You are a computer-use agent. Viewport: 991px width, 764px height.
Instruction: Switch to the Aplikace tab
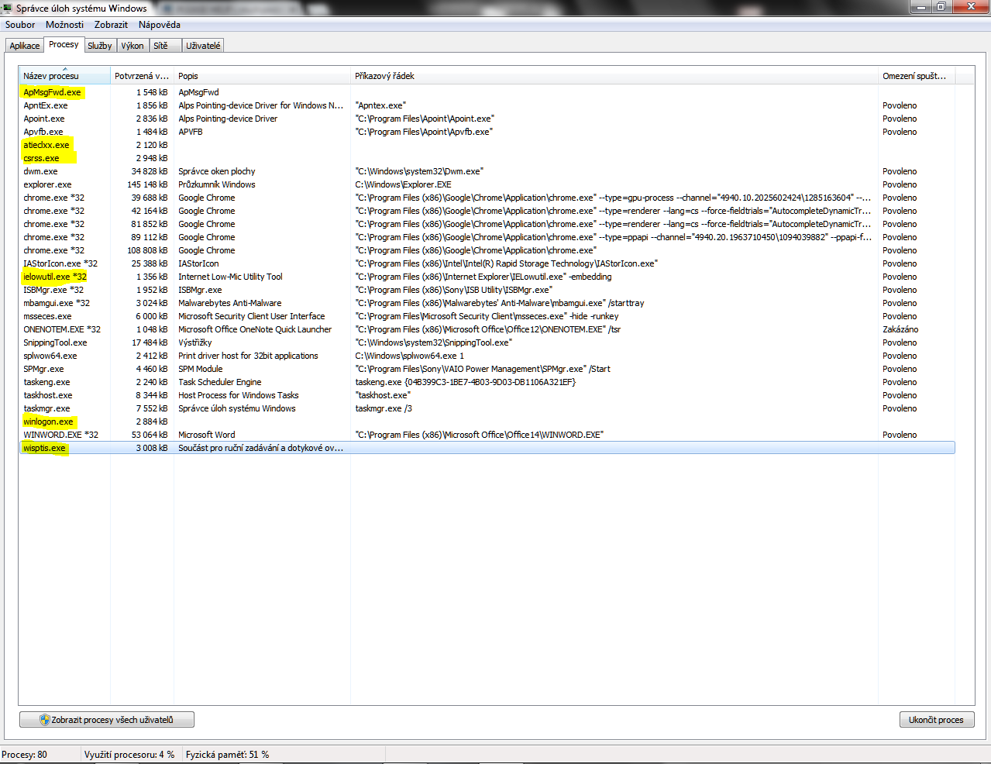[x=25, y=46]
